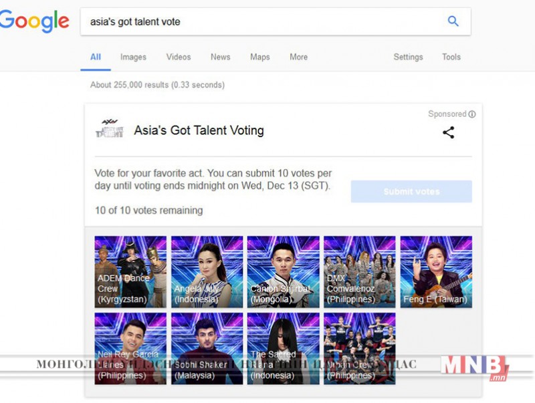The width and height of the screenshot is (535, 403).
Task: Choose Canion Shijirbat (Mongolia) act
Action: (283, 272)
